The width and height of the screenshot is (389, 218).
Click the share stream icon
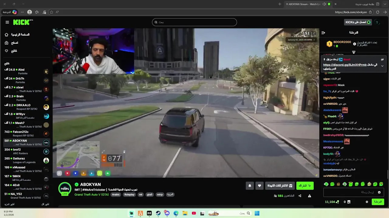click(x=300, y=196)
